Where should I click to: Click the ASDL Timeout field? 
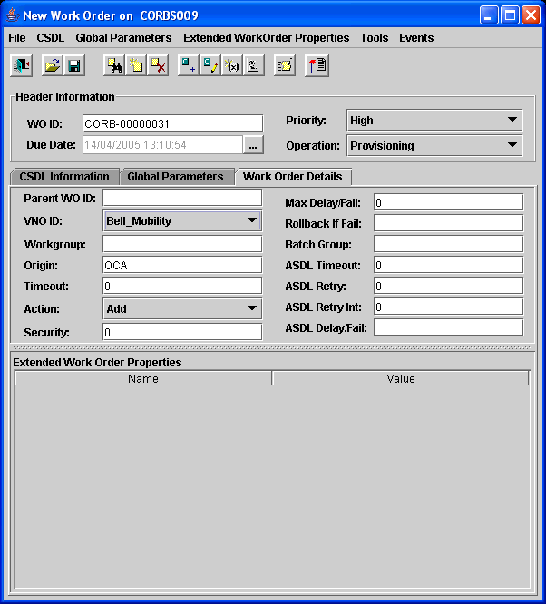(449, 265)
